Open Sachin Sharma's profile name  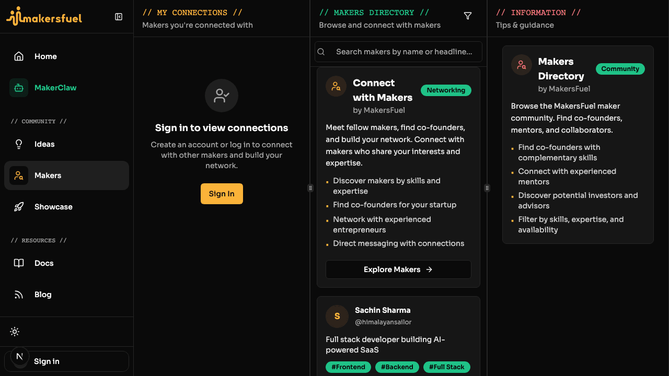(383, 310)
